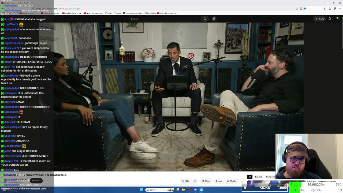Open the Windows Start menu
343x193 pixels.
click(141, 190)
